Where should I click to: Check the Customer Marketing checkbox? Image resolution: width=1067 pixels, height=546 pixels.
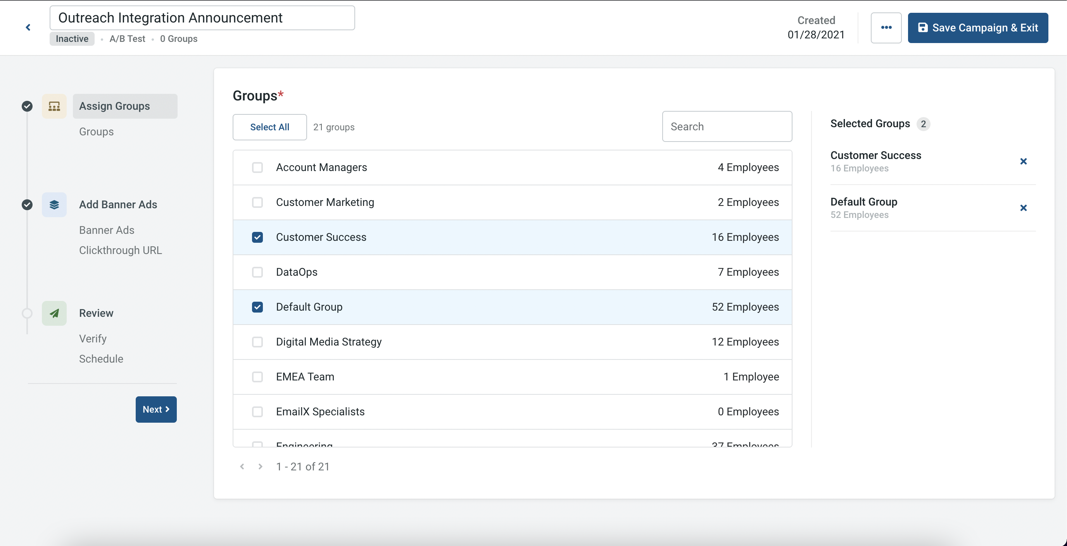click(x=257, y=202)
